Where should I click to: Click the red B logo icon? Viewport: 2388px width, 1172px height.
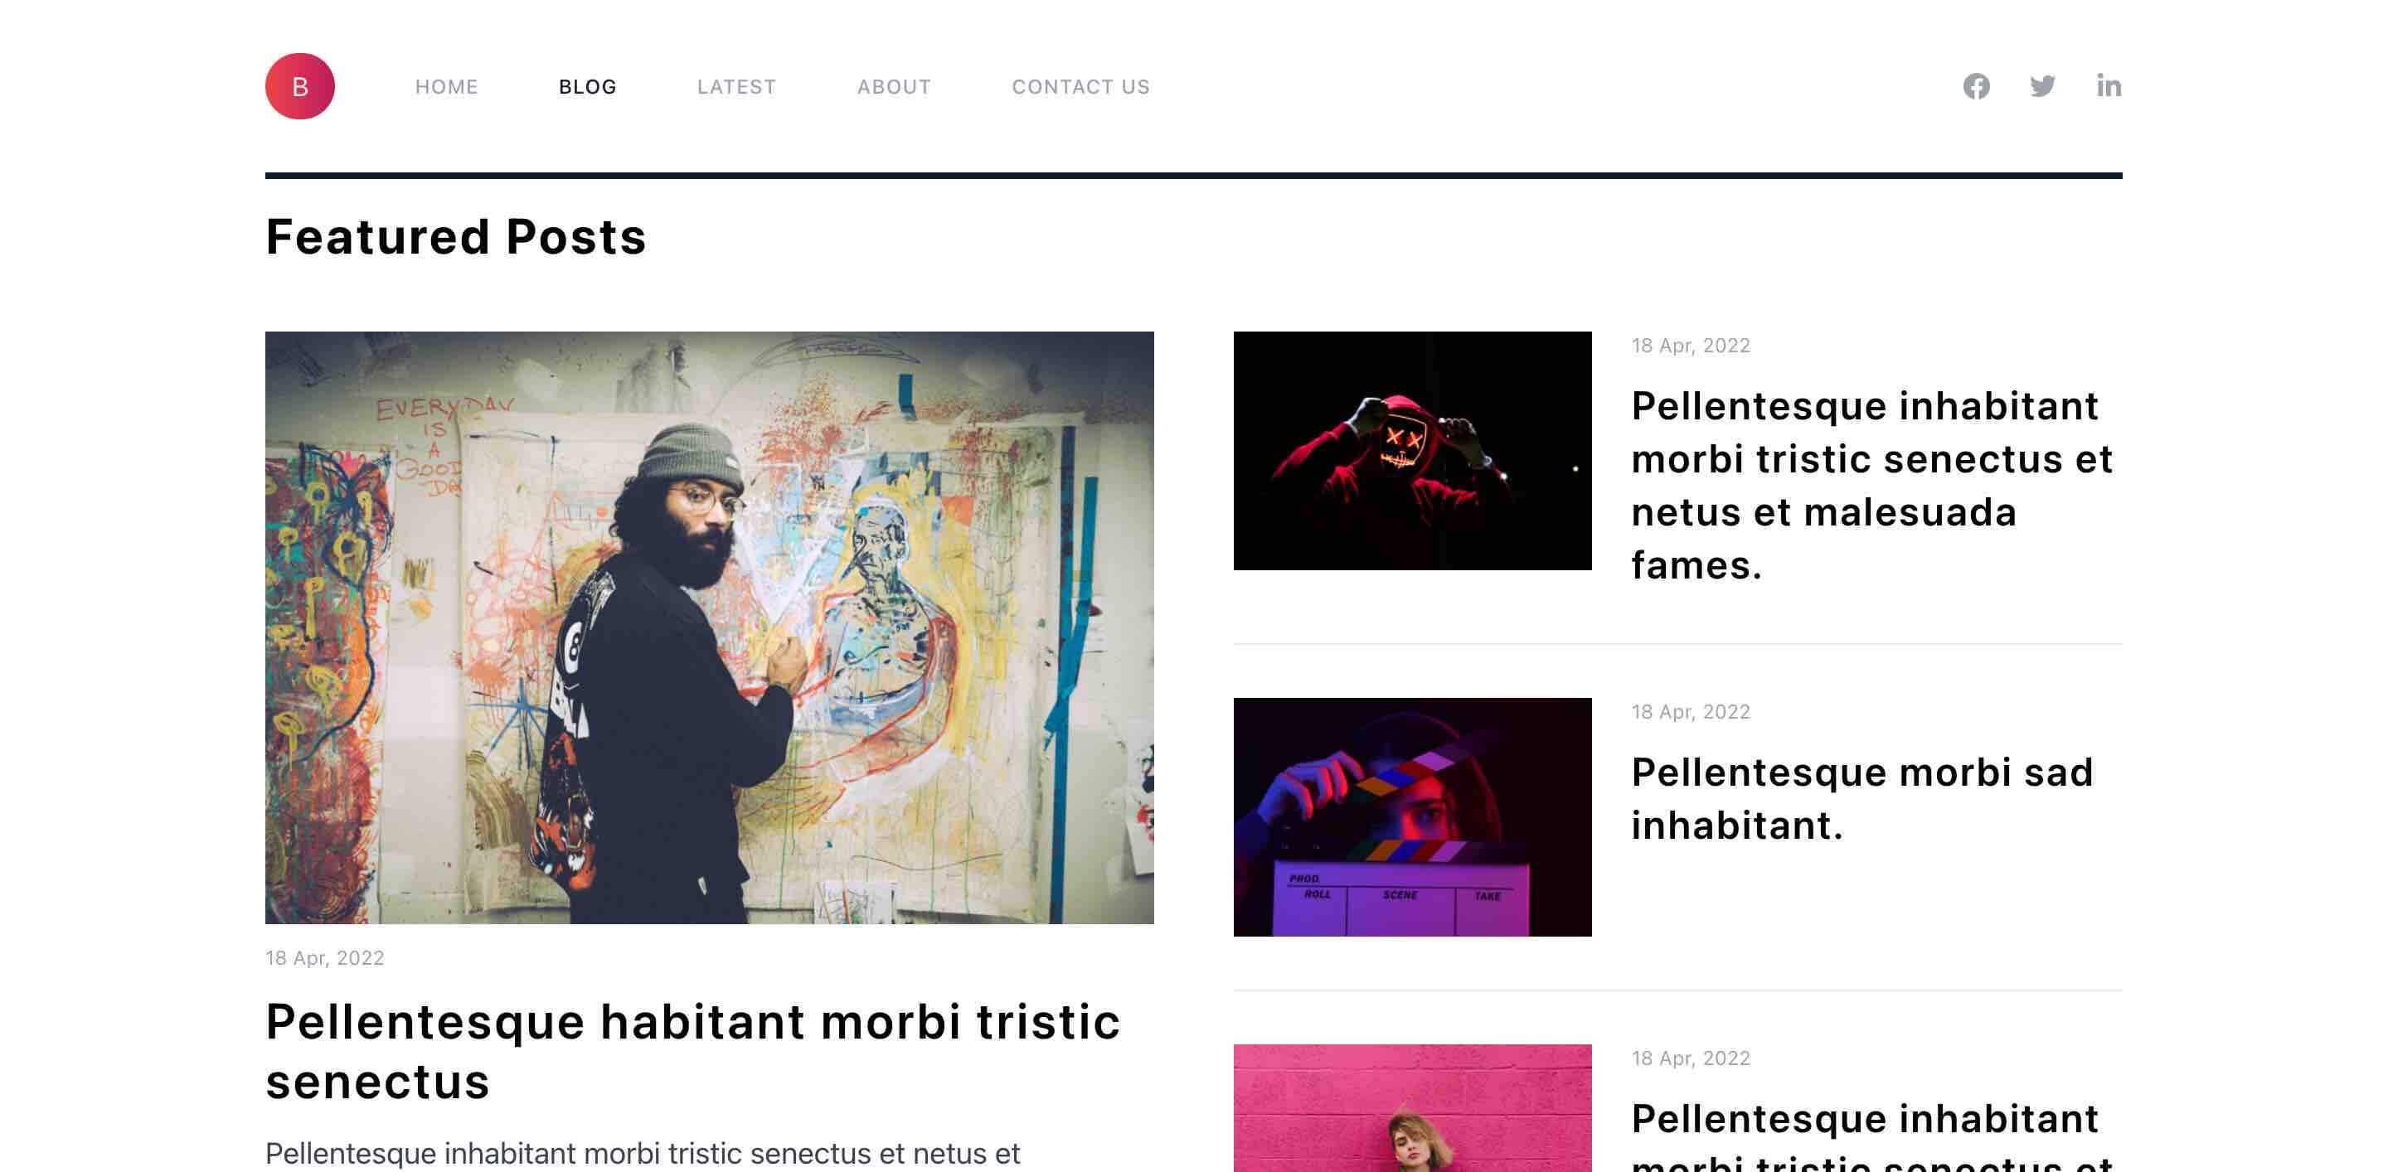point(299,86)
